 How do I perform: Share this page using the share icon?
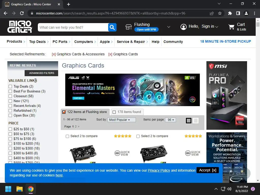(212, 13)
